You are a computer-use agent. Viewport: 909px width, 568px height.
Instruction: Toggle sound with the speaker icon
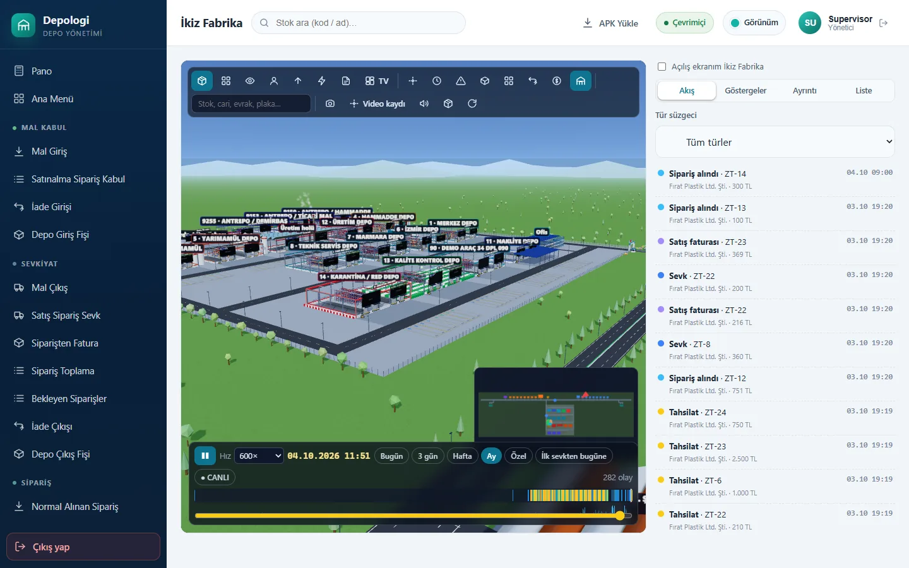424,104
